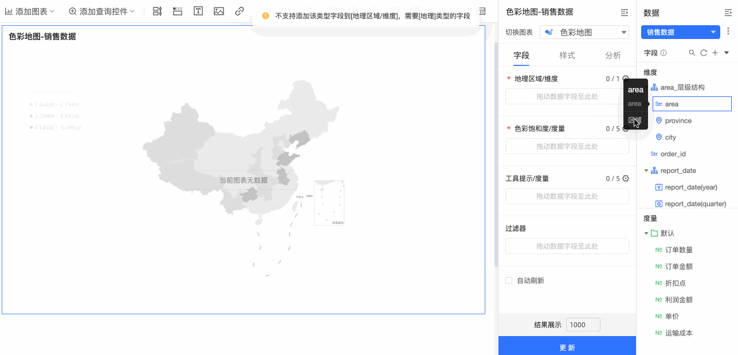Image resolution: width=738 pixels, height=355 pixels.
Task: Click the tab container icon in toolbar
Action: coord(178,11)
